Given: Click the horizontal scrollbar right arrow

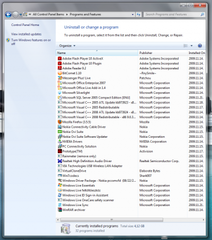Looking at the screenshot, I should (x=204, y=220).
